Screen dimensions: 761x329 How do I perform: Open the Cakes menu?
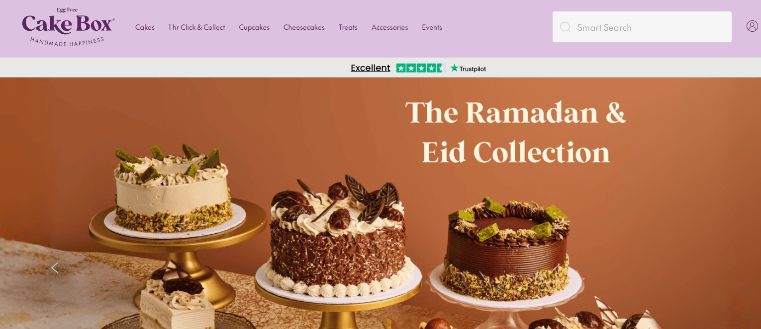[145, 27]
